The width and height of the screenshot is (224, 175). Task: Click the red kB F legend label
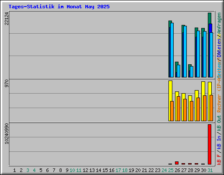pyautogui.click(x=219, y=160)
